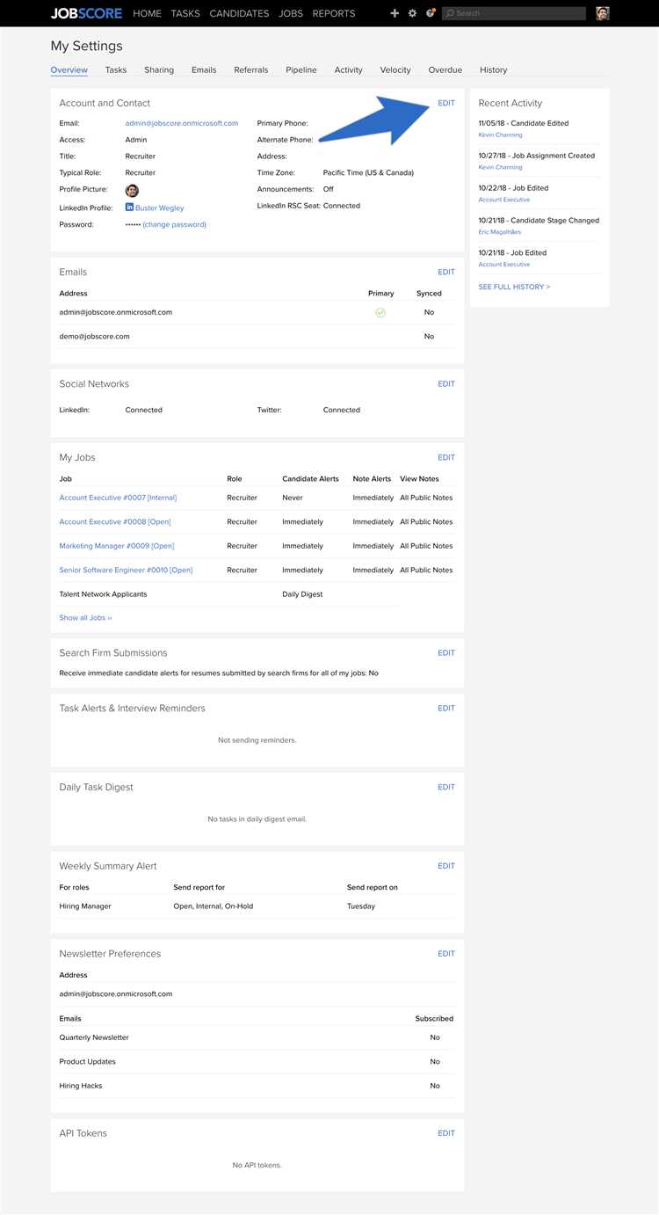Viewport: 659px width, 1215px height.
Task: Switch to the Overdue tab
Action: pos(445,69)
